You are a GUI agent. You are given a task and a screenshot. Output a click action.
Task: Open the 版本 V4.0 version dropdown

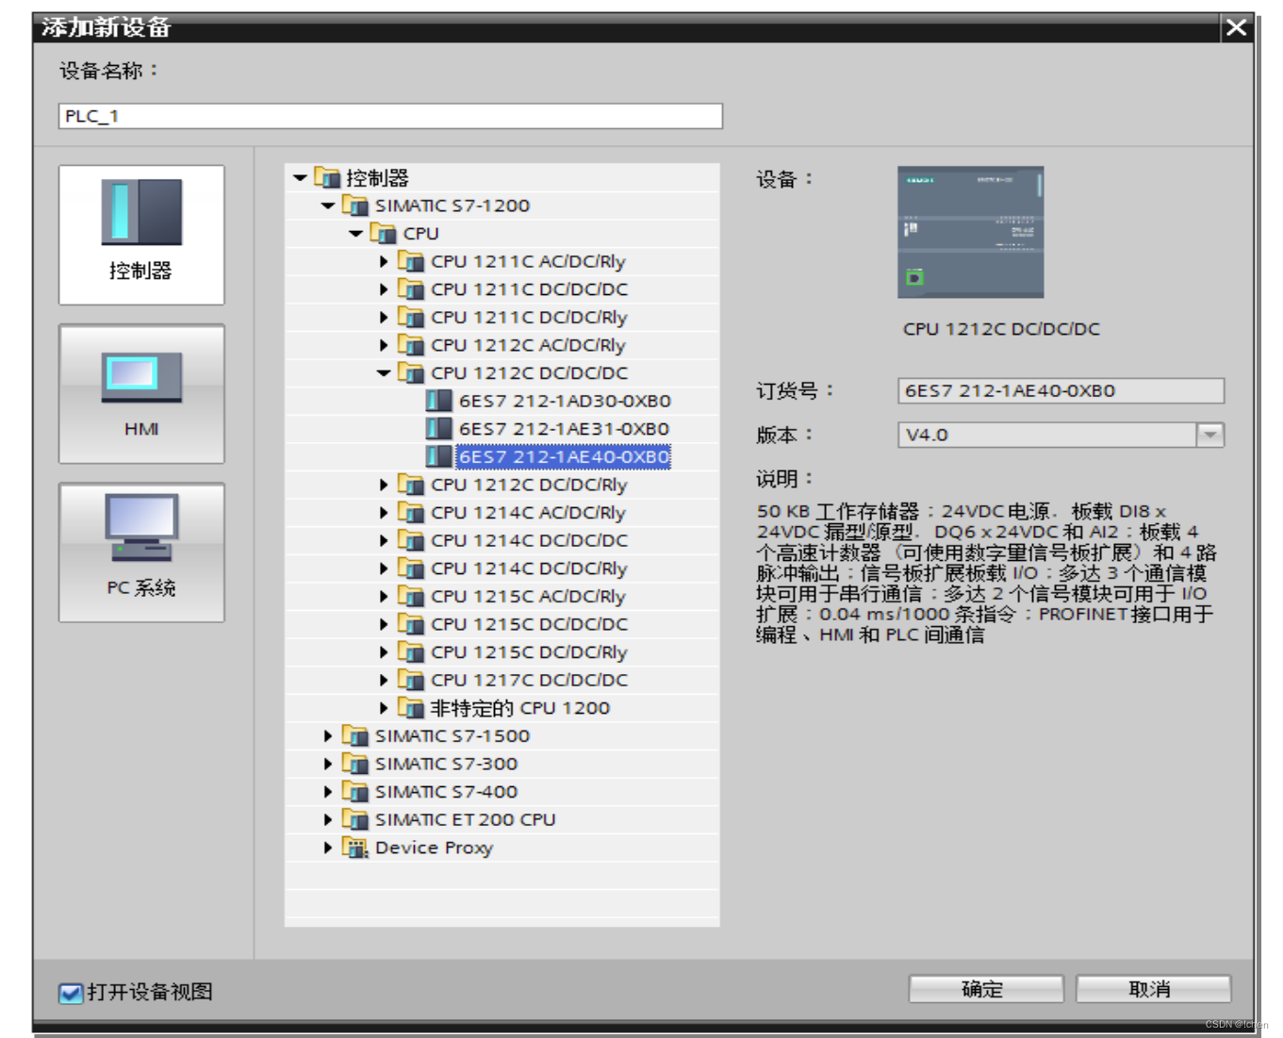(1209, 435)
